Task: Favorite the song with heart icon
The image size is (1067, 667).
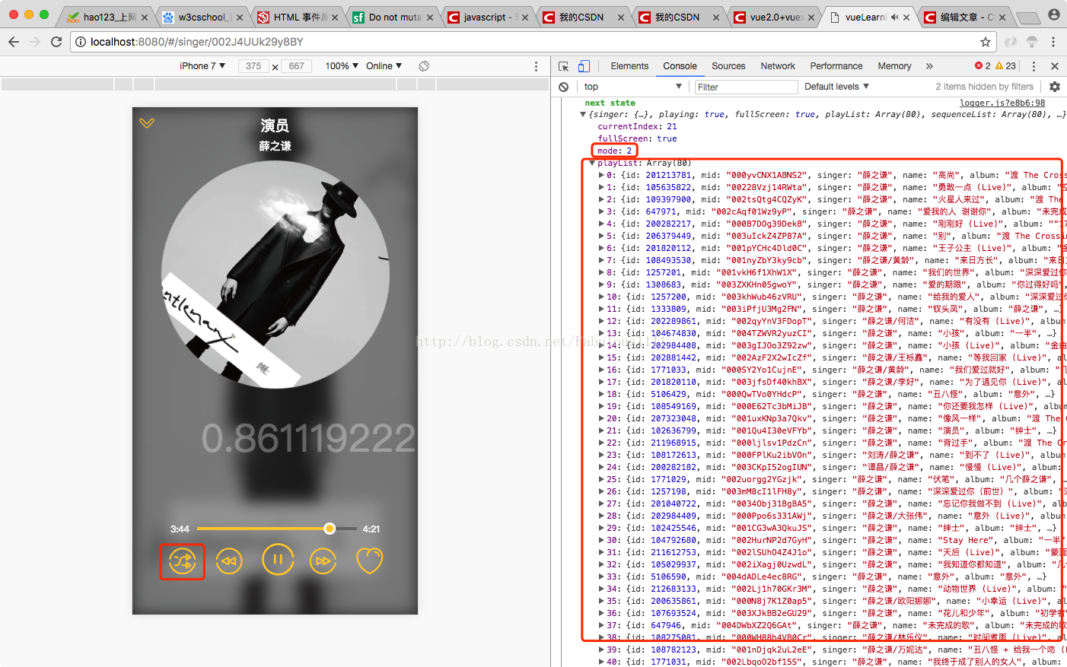Action: [x=370, y=561]
